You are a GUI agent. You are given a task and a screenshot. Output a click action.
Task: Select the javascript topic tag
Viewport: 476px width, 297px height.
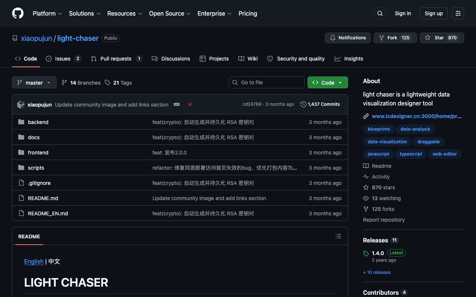(x=379, y=154)
